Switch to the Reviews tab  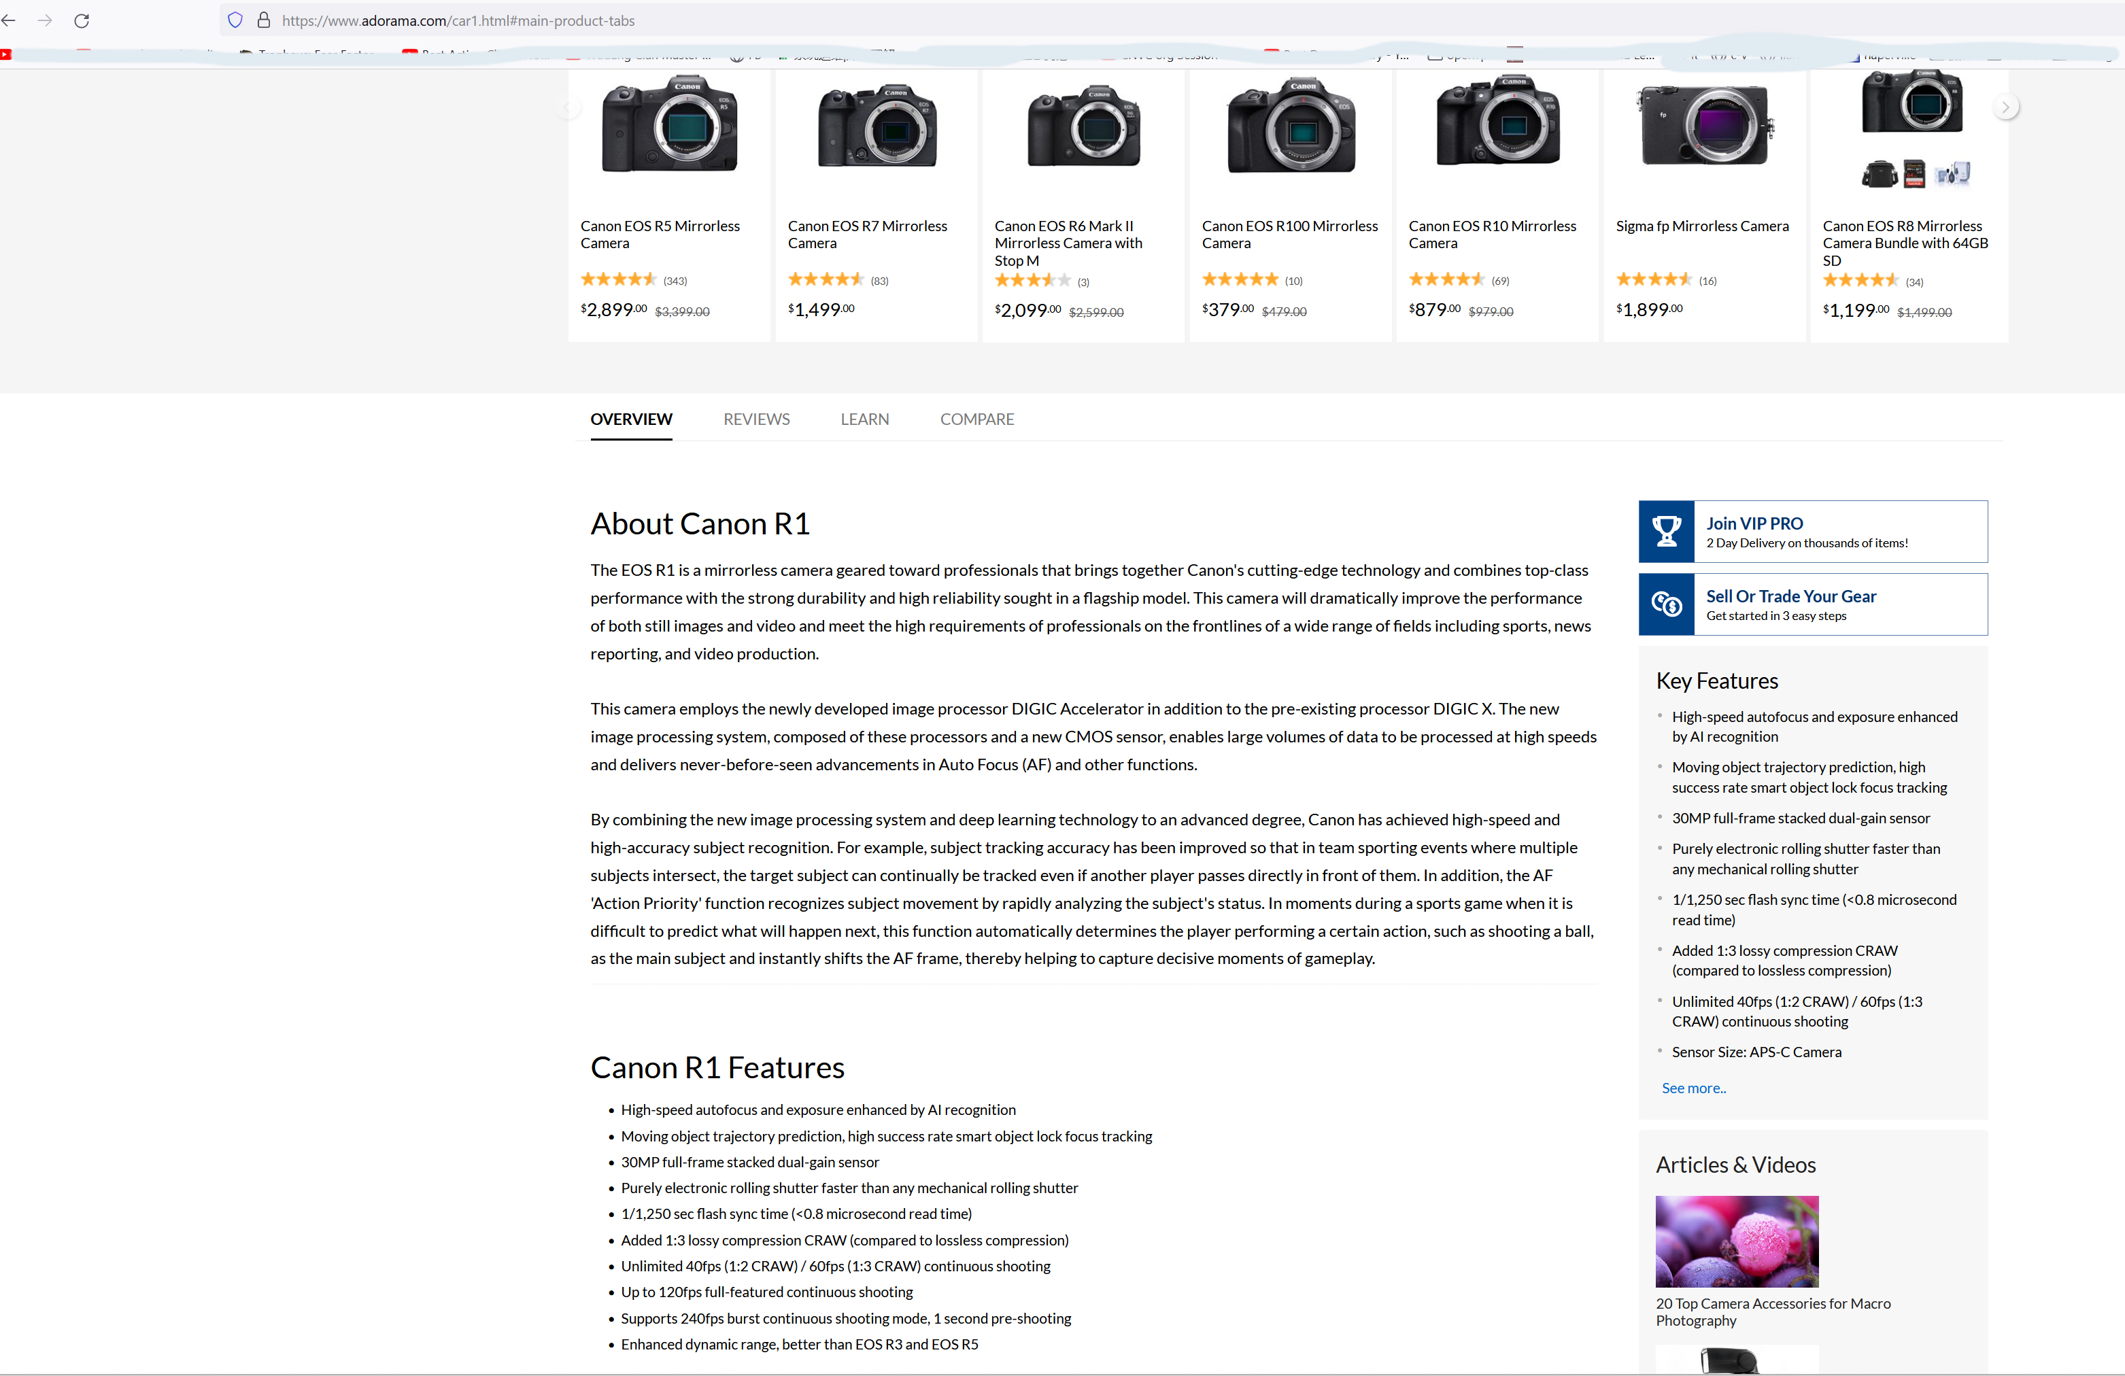click(x=756, y=419)
